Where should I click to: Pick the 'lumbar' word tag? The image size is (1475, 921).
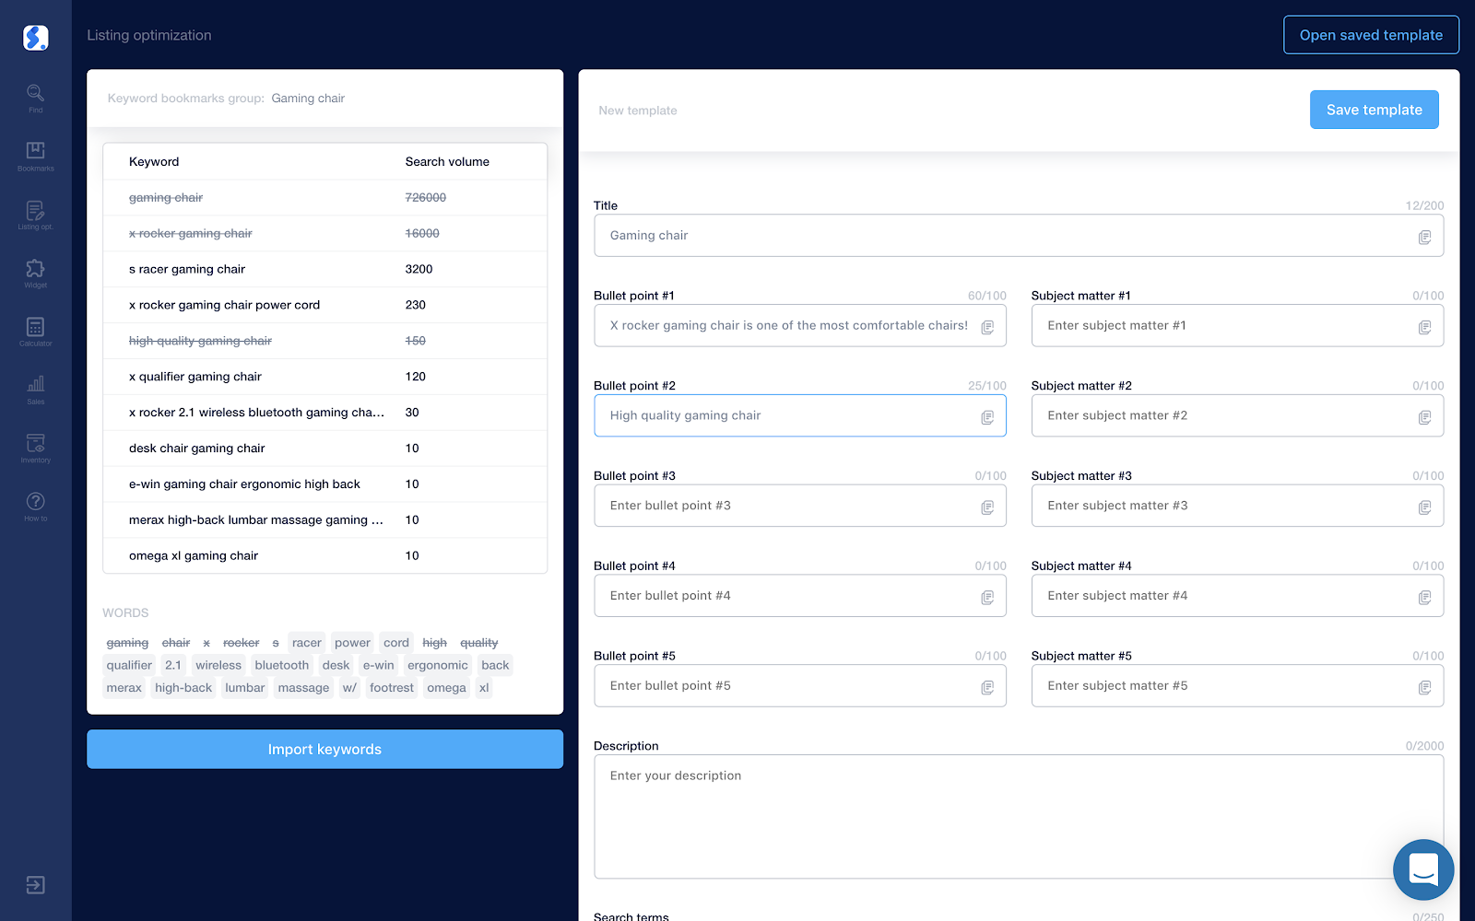click(245, 688)
